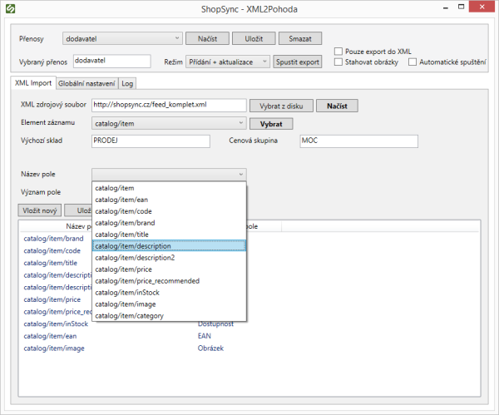Viewport: 499px width, 415px height.
Task: Click the Vložit nový button
Action: (40, 210)
